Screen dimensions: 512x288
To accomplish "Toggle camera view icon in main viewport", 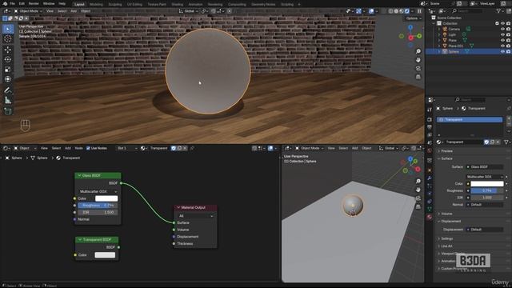I will [x=418, y=68].
